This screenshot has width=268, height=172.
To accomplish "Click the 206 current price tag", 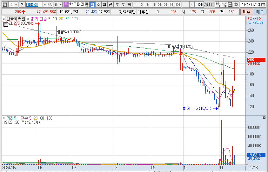I will 256,60.
